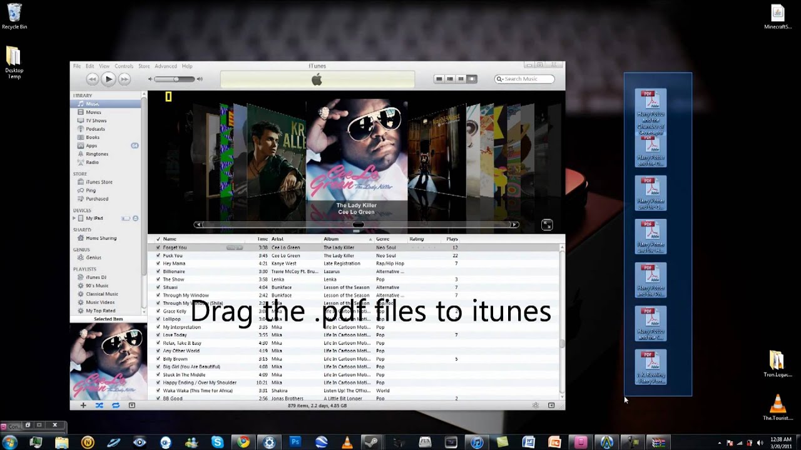Open the Advanced menu
This screenshot has width=801, height=450.
coord(166,66)
